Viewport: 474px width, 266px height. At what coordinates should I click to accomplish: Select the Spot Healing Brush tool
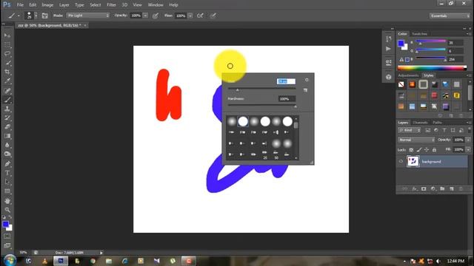pos(7,90)
